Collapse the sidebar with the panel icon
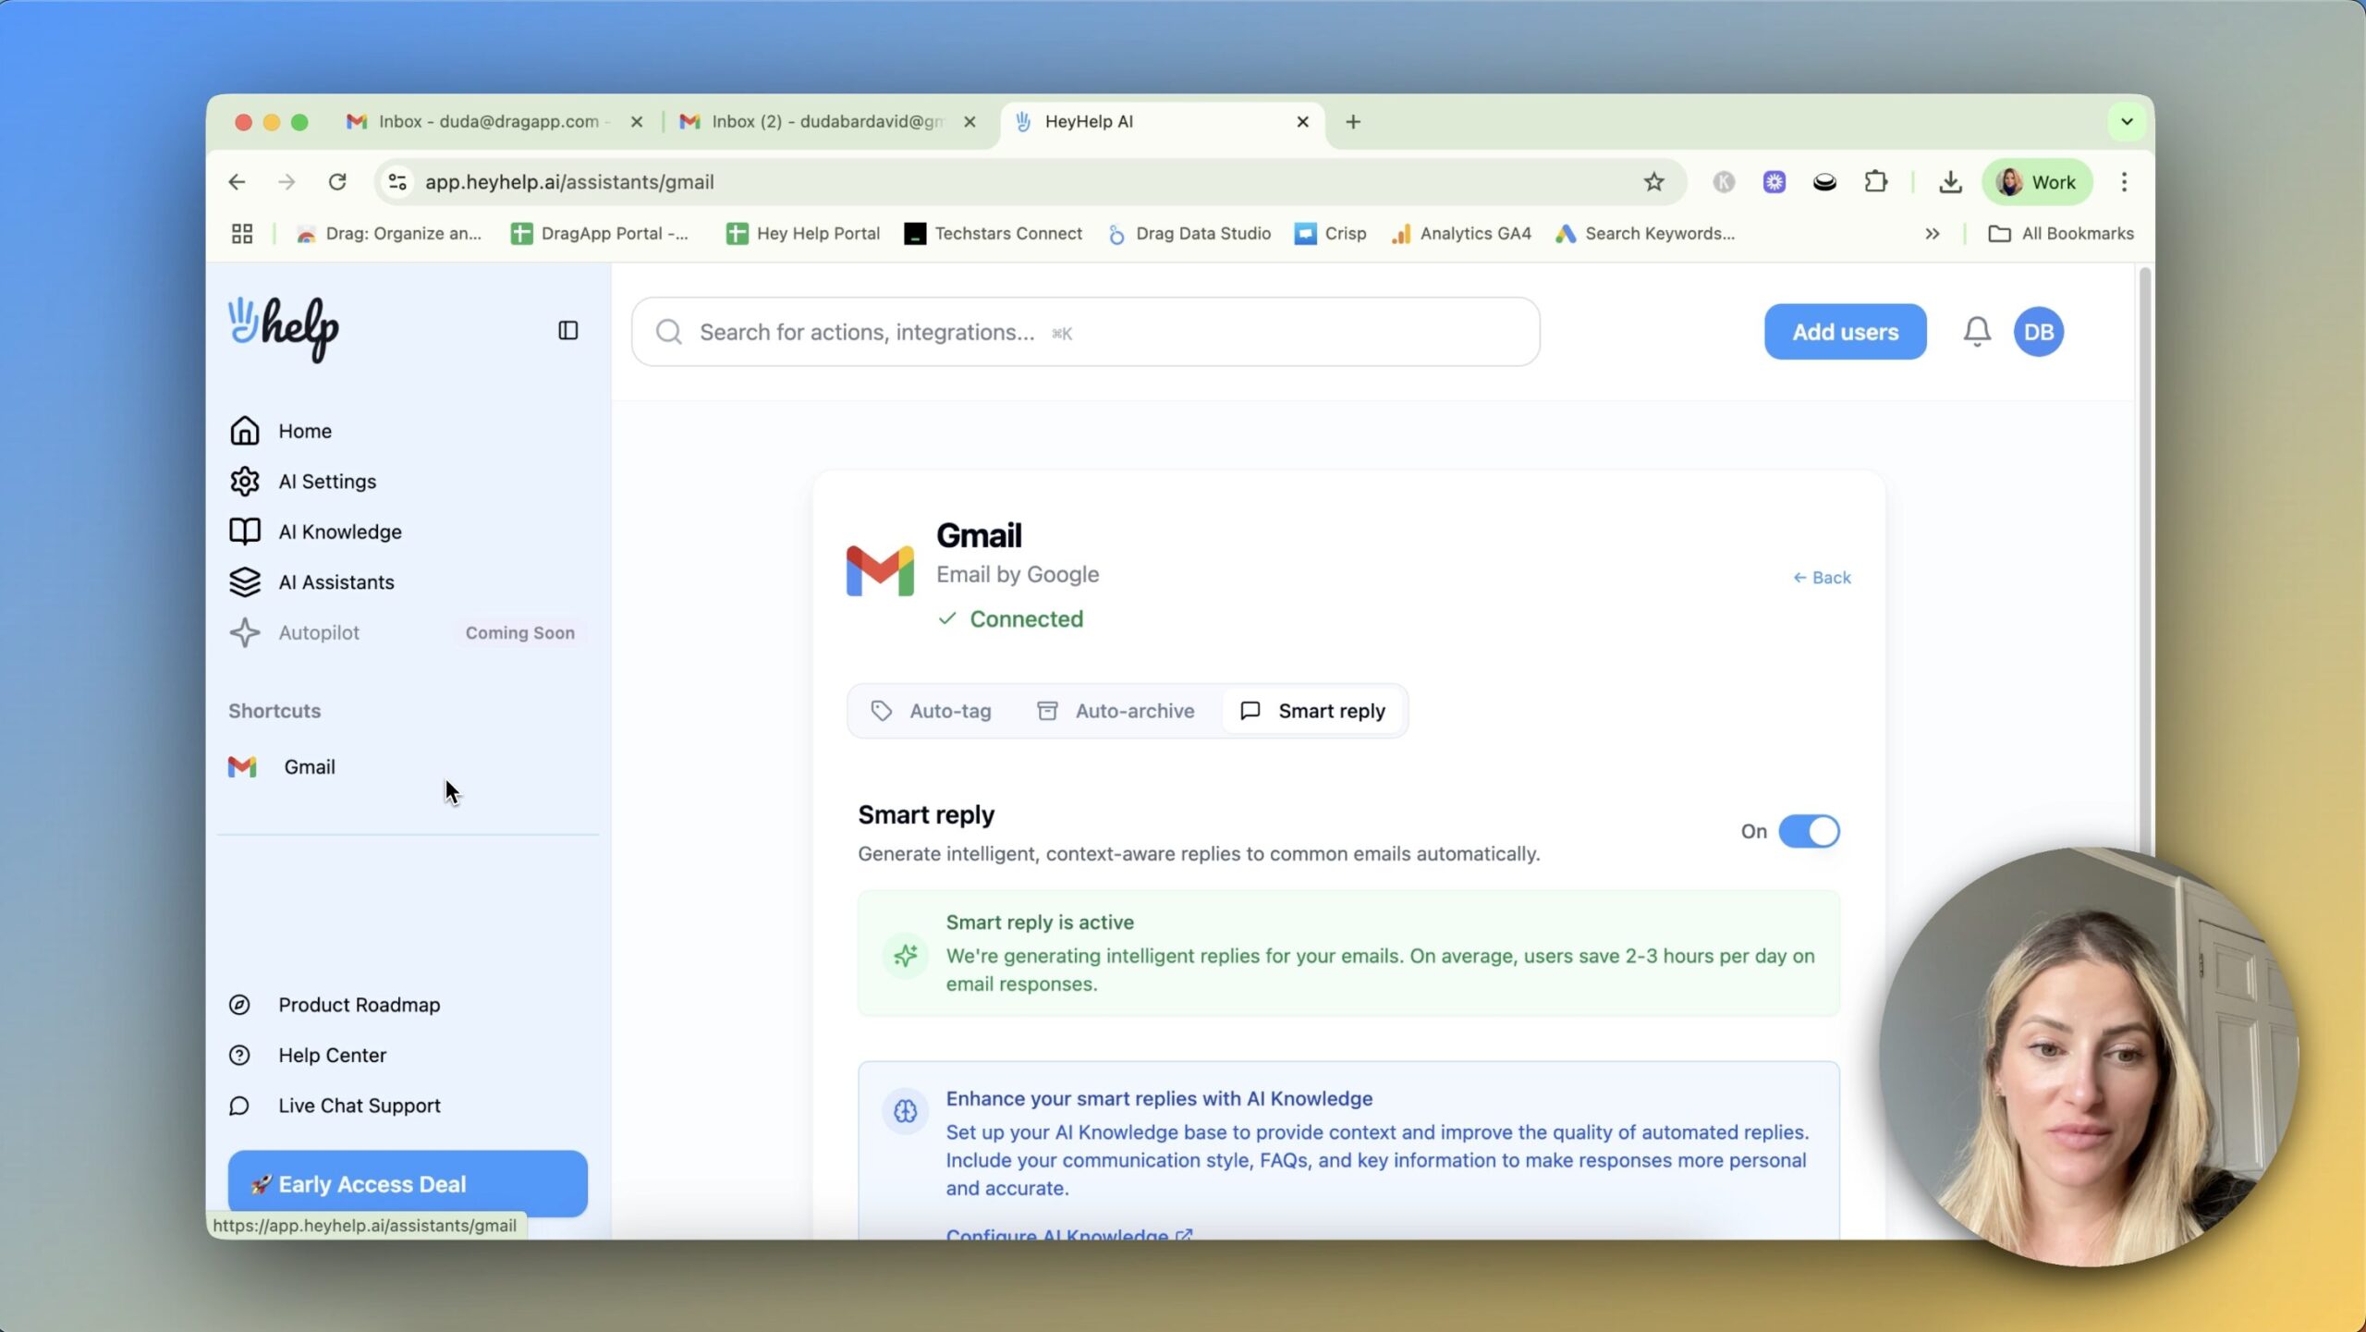Viewport: 2366px width, 1332px height. click(568, 331)
